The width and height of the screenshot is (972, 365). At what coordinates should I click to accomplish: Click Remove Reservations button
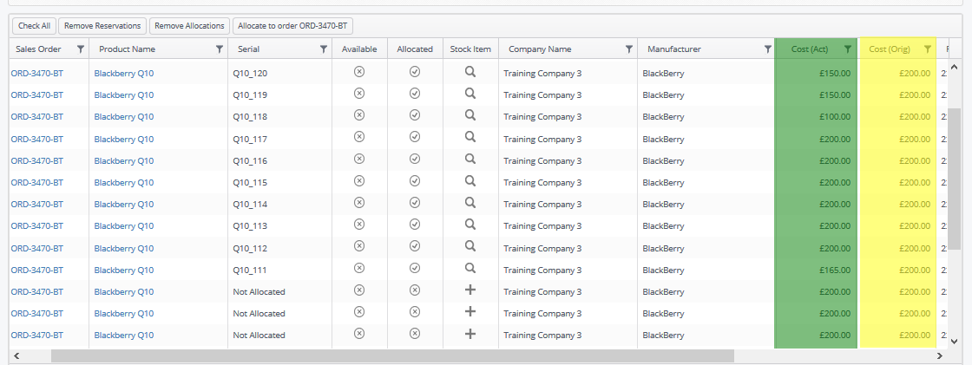click(102, 26)
